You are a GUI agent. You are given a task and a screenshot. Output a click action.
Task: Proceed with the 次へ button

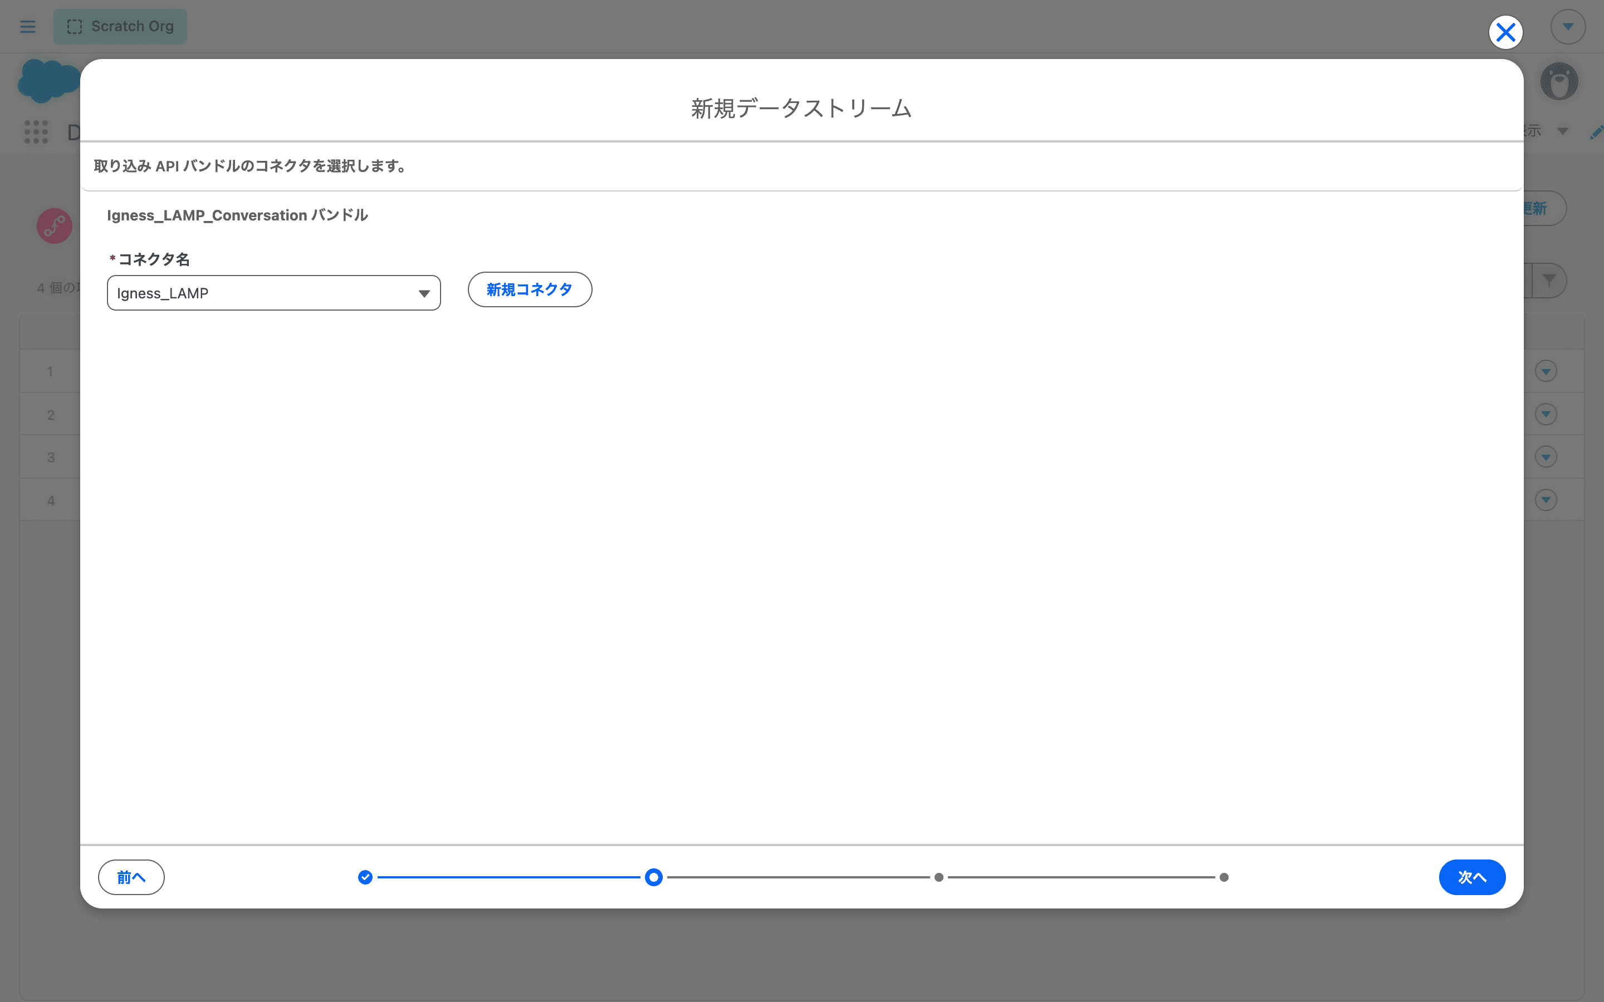(x=1472, y=877)
